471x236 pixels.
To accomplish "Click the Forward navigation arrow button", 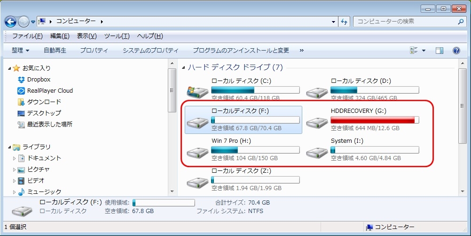I will point(24,22).
